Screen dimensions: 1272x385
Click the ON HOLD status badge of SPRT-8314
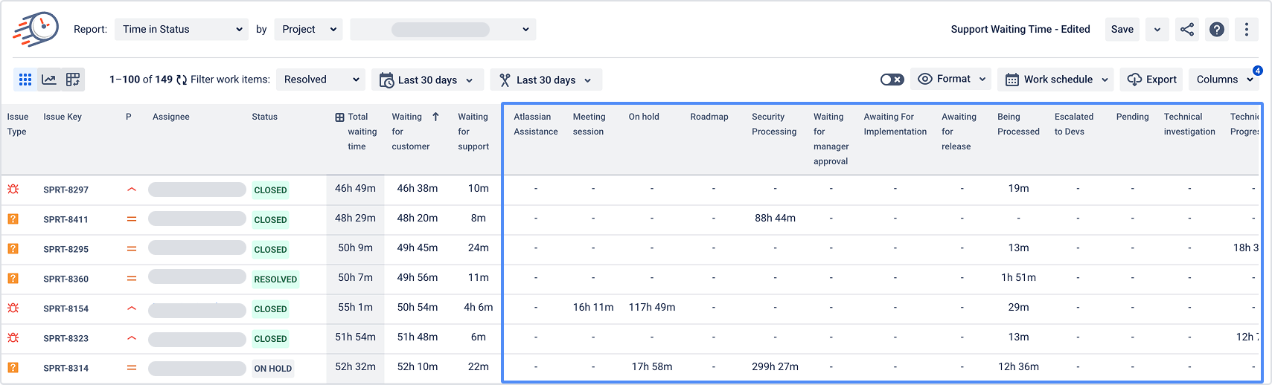click(273, 369)
